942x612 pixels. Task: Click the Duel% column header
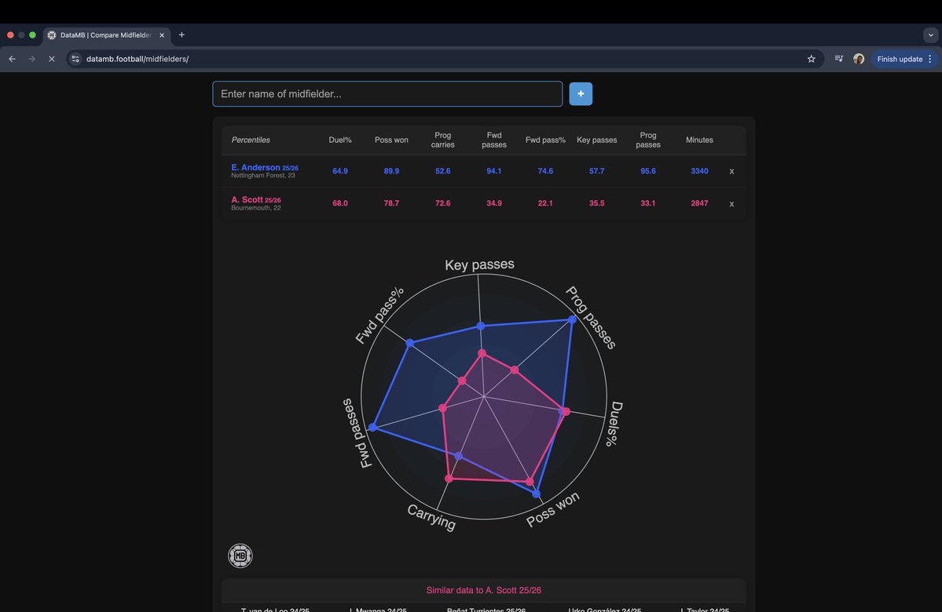[340, 140]
